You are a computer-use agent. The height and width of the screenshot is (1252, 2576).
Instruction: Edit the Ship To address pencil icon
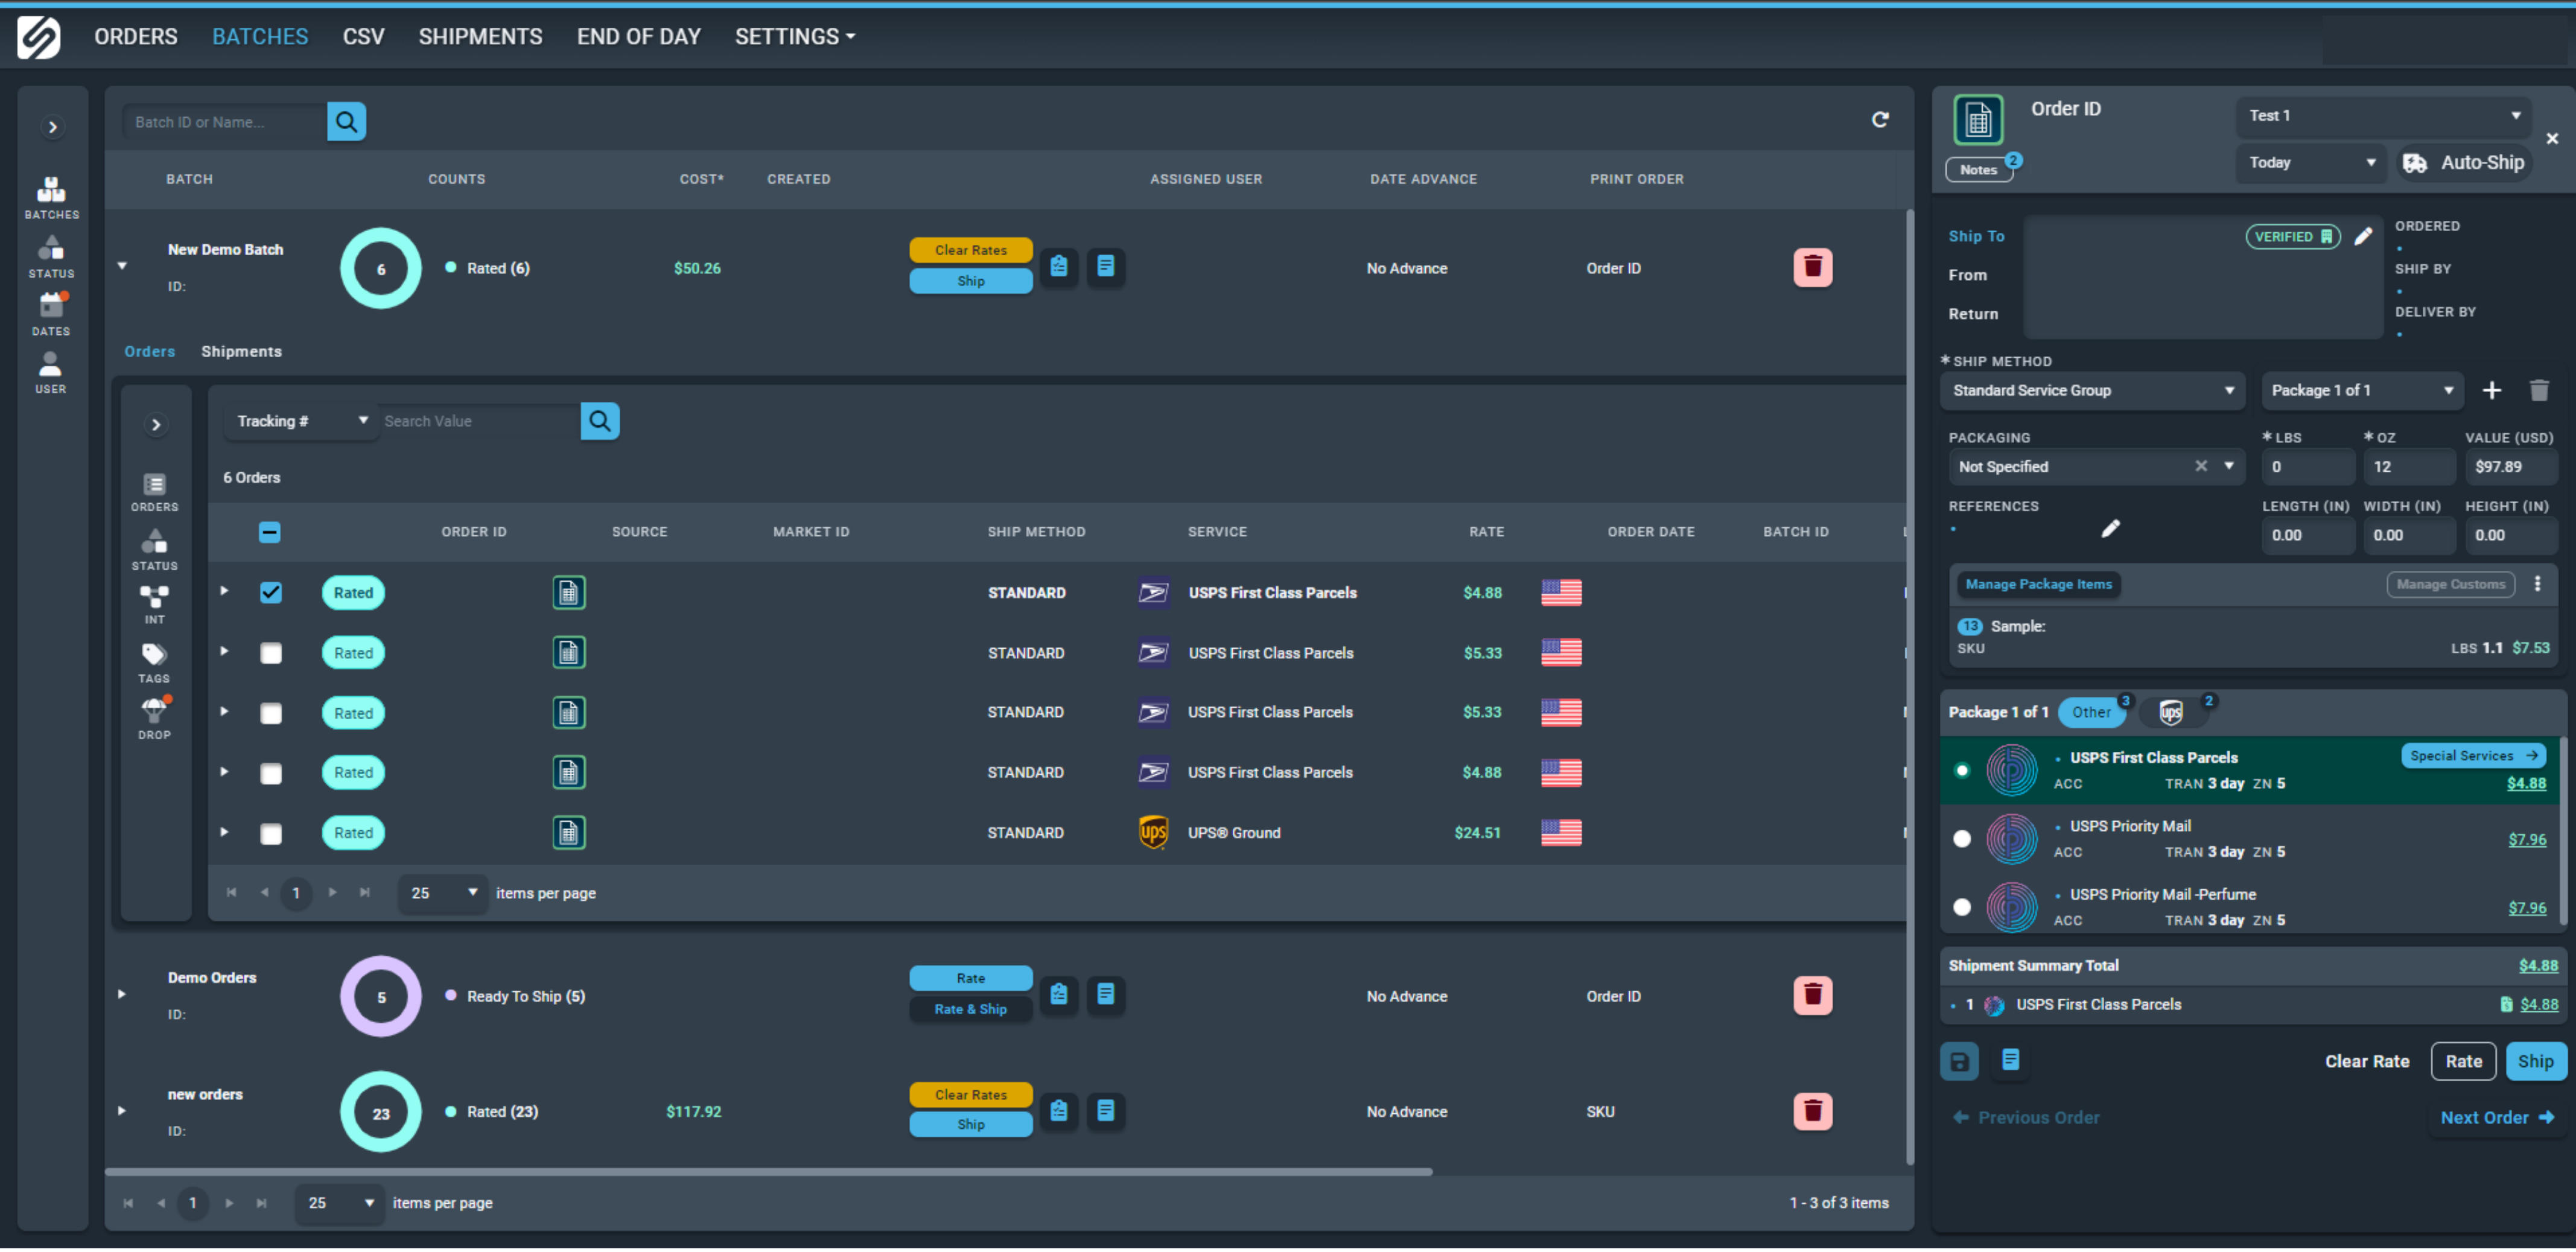tap(2363, 237)
